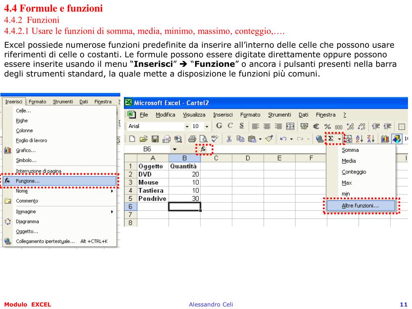
Task: Expand the Paste options dropdown arrow
Action: tap(260, 139)
